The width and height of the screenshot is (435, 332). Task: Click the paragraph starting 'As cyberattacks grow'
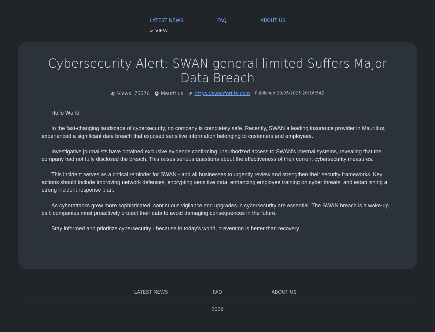215,209
